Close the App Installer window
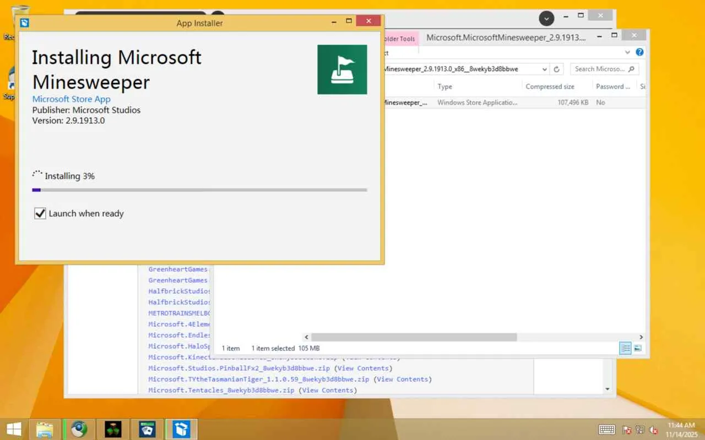The image size is (705, 440). coord(368,21)
